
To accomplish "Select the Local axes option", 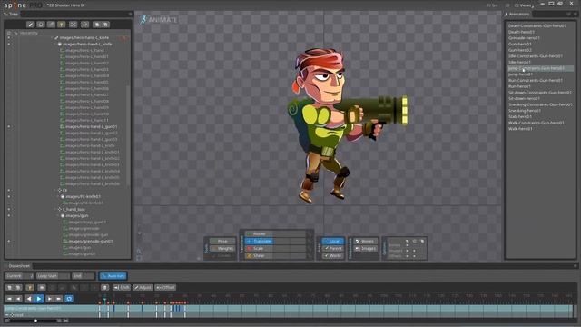I will point(333,242).
